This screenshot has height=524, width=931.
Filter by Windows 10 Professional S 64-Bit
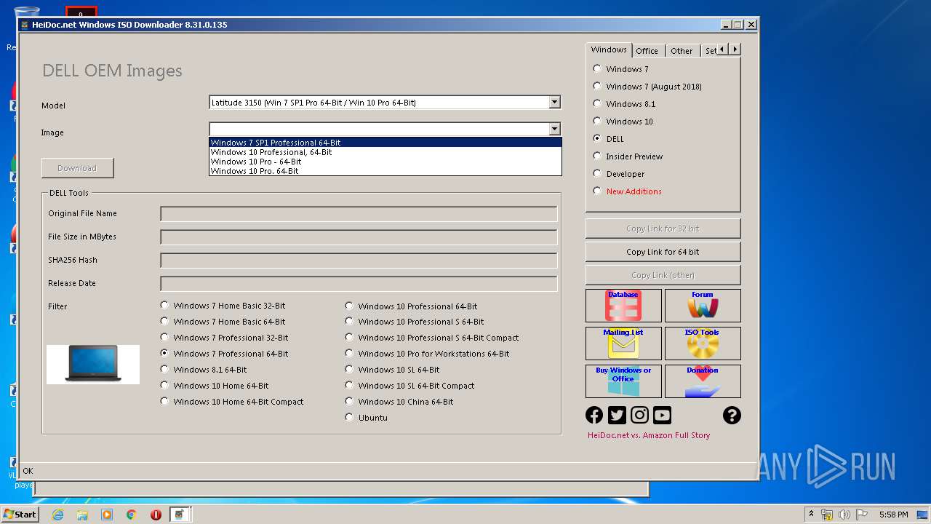point(350,321)
